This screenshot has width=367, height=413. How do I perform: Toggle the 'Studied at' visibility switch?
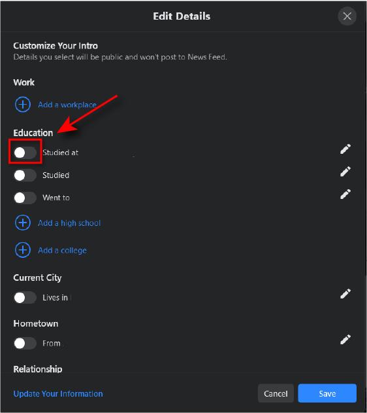25,153
